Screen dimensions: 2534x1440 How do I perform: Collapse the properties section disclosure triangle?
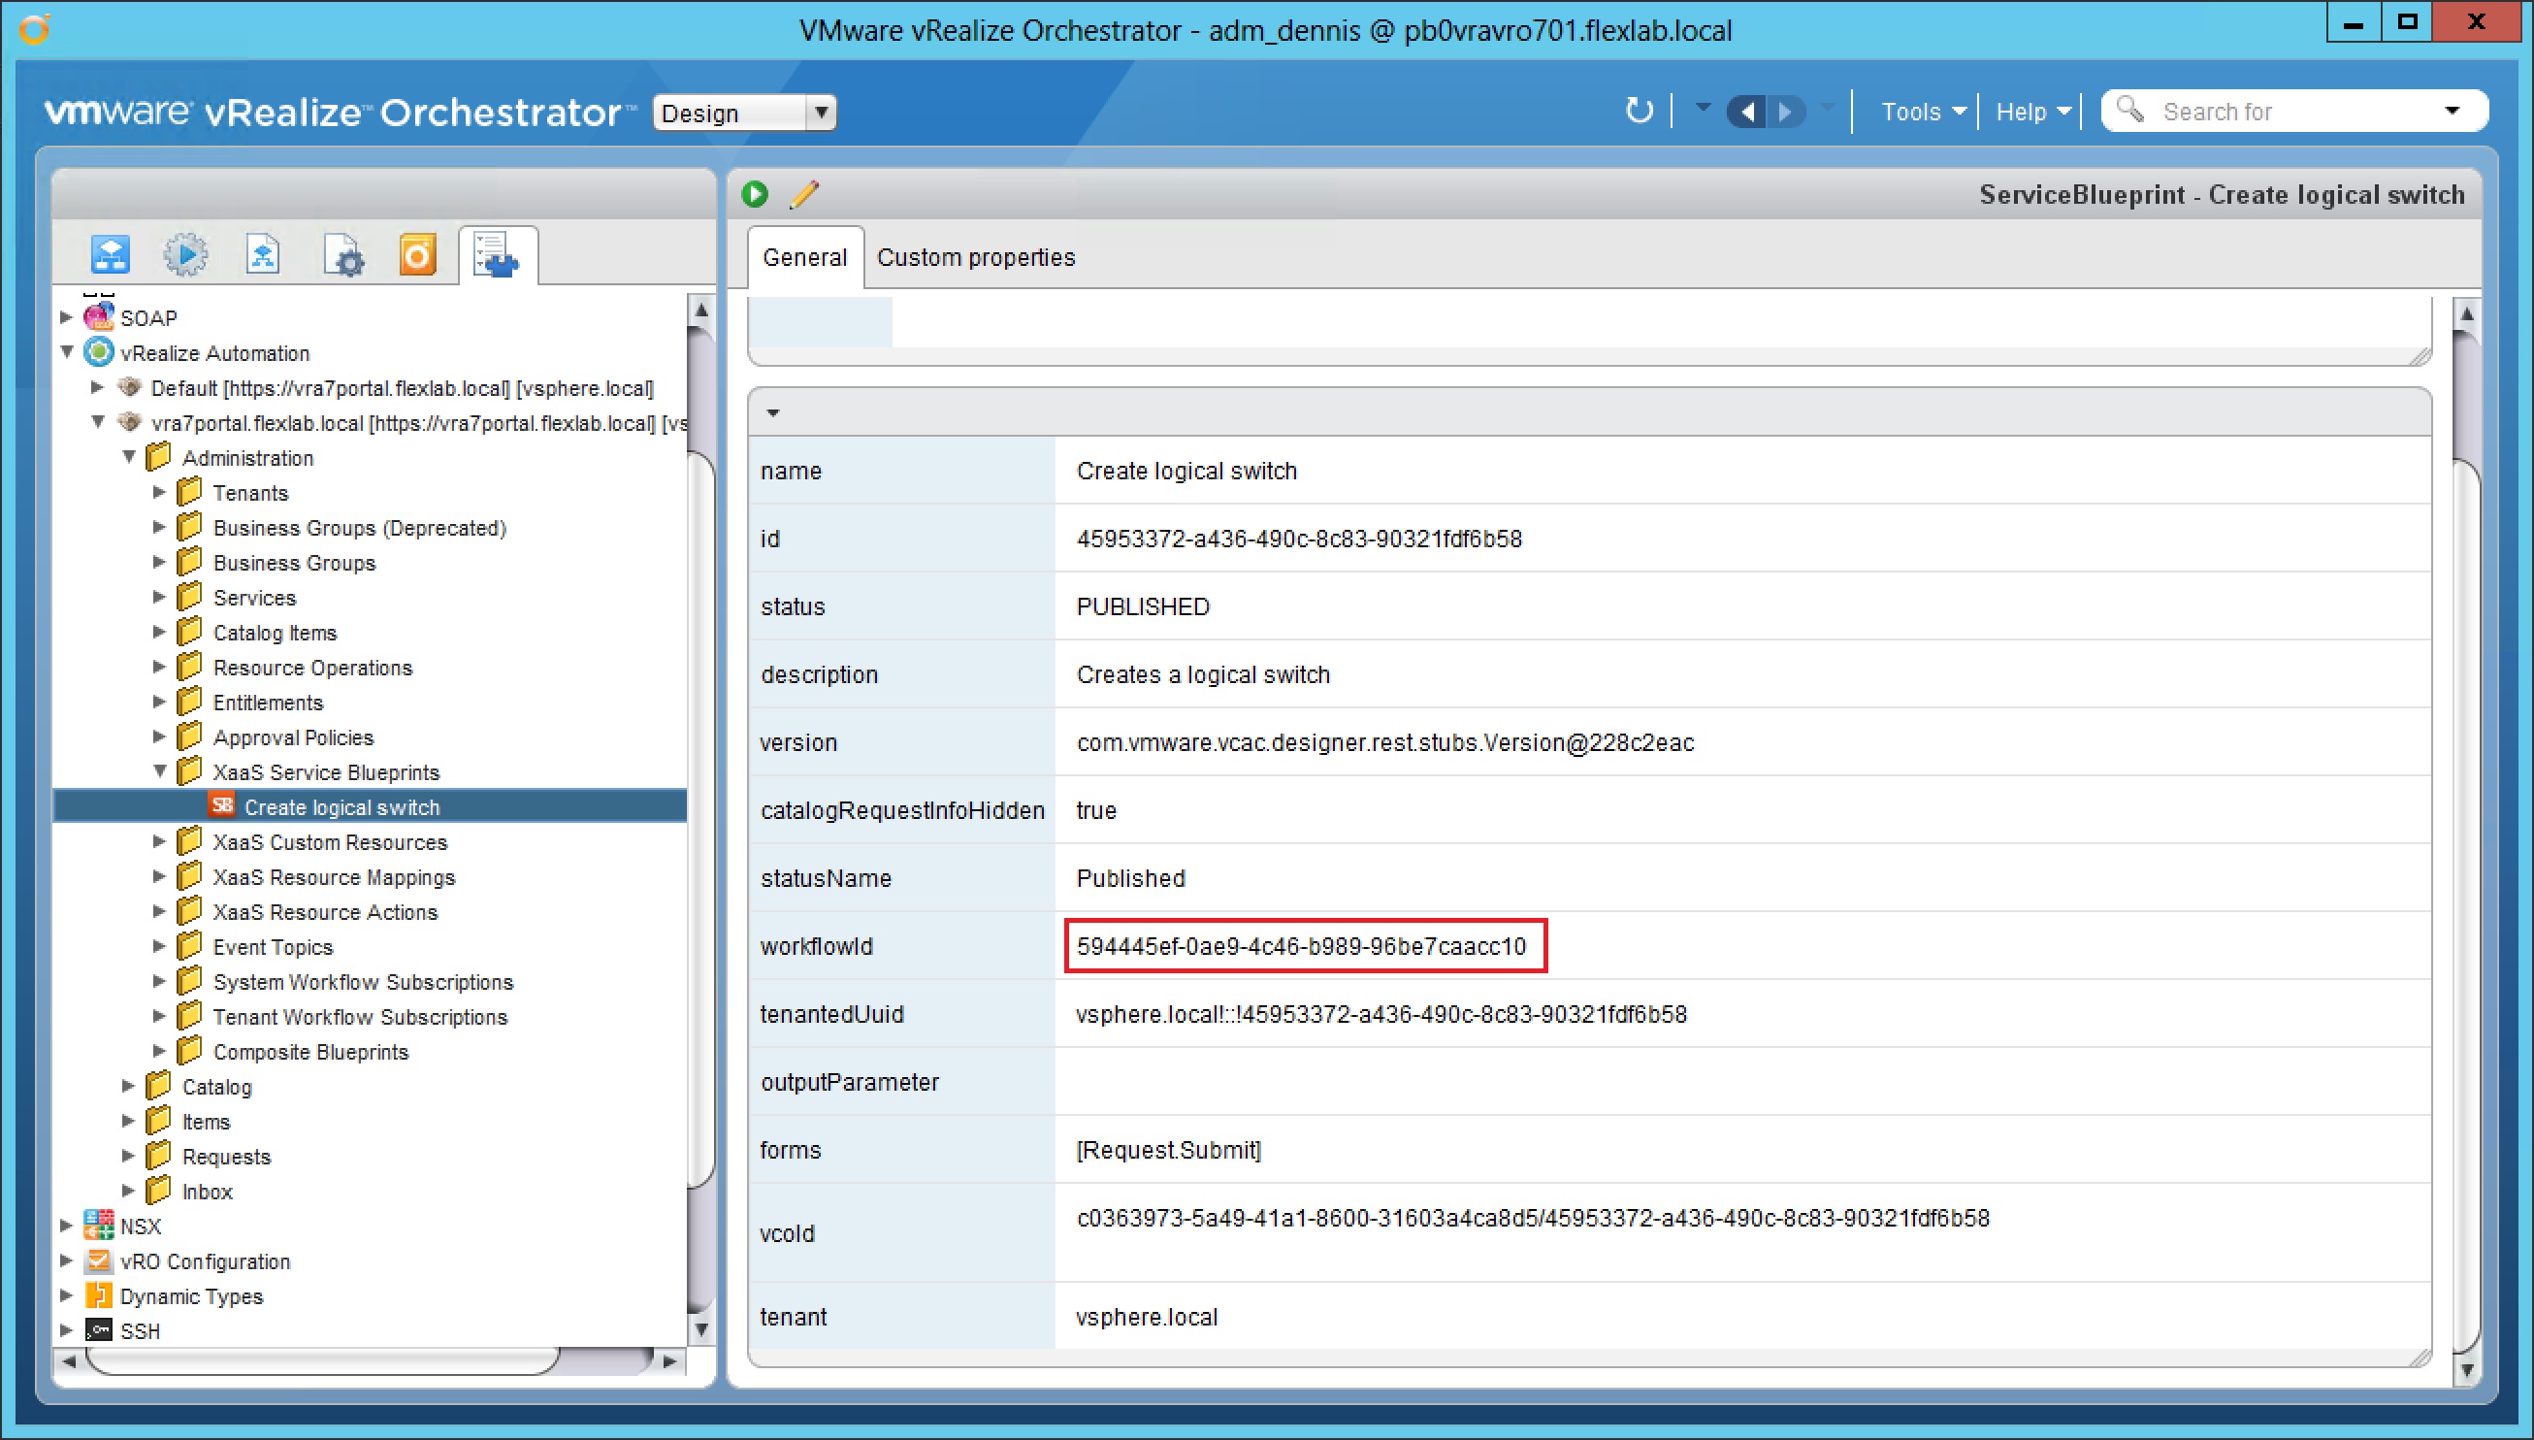pos(773,413)
